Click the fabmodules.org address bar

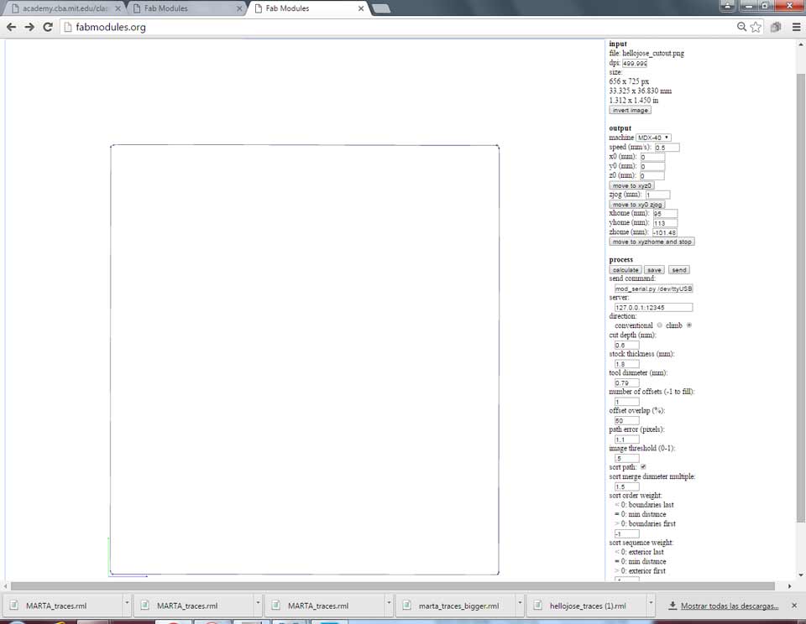tap(395, 27)
